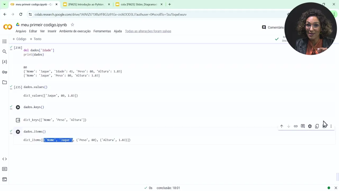
Task: Open the Ajuda menu
Action: [118, 31]
